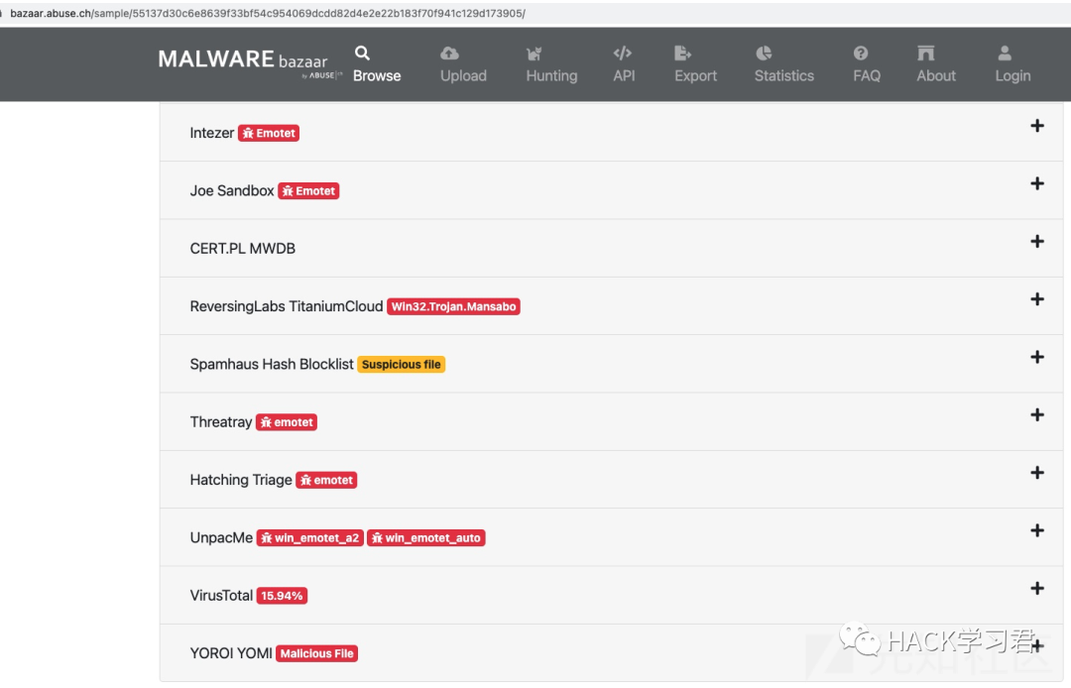Expand the VirusTotal row plus sign
The image size is (1071, 688).
(1037, 588)
